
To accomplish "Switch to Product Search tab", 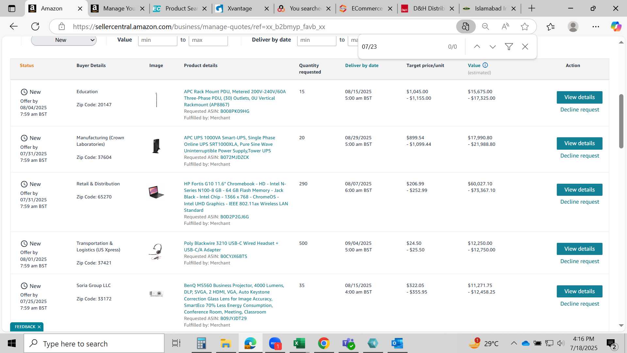I will (181, 8).
